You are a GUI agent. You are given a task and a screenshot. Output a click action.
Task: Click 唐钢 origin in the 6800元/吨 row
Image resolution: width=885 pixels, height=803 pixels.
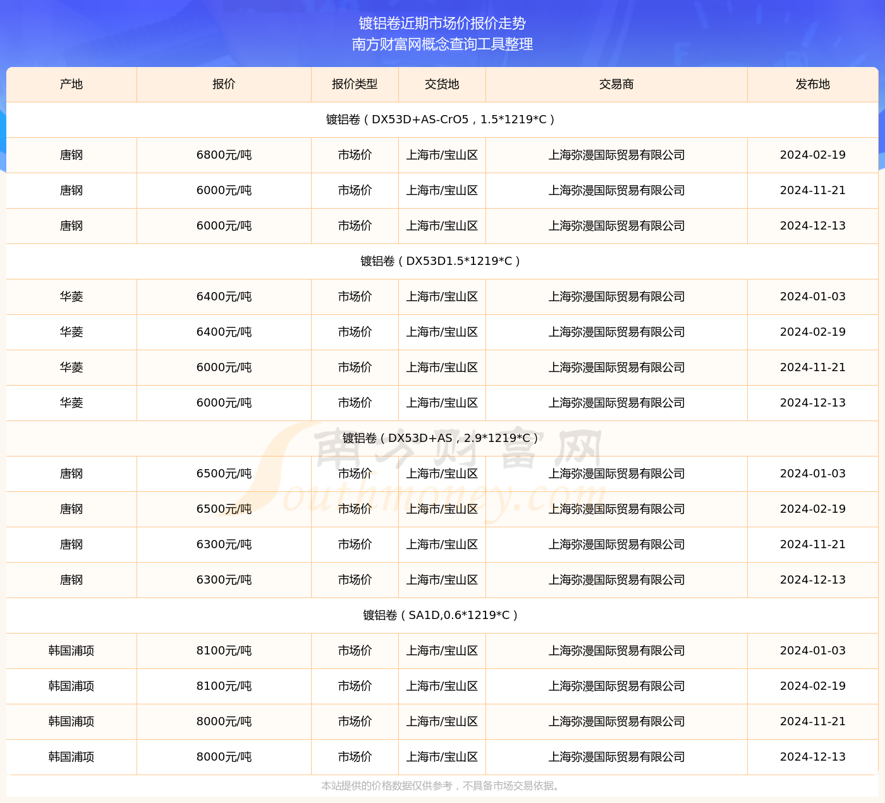pyautogui.click(x=71, y=155)
